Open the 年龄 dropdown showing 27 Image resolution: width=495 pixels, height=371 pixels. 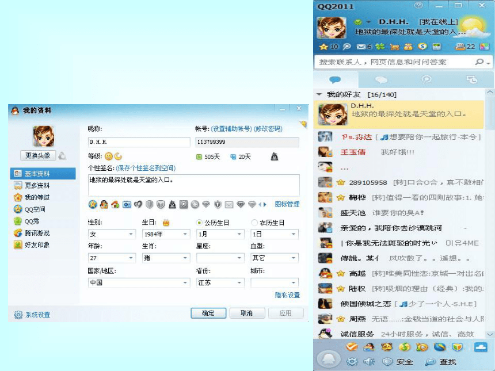click(x=112, y=258)
